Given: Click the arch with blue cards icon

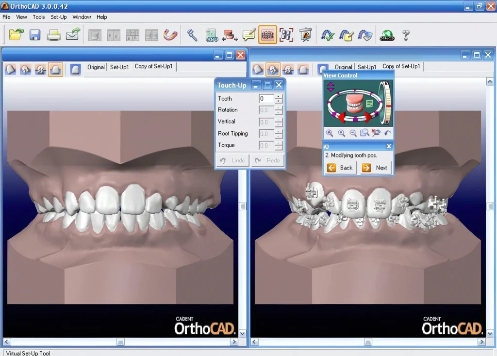Looking at the screenshot, I should point(365,35).
